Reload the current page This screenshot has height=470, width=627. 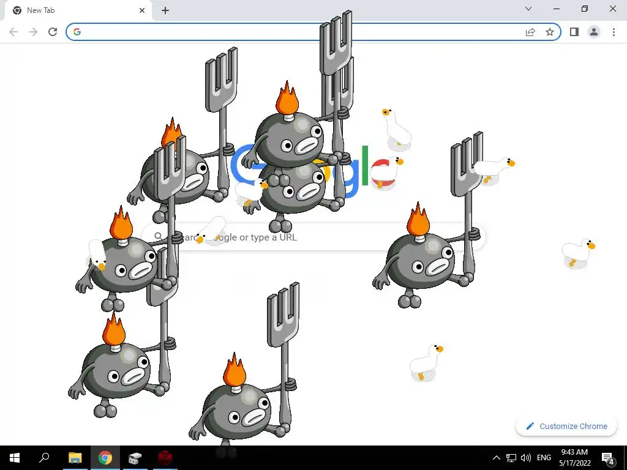coord(53,32)
